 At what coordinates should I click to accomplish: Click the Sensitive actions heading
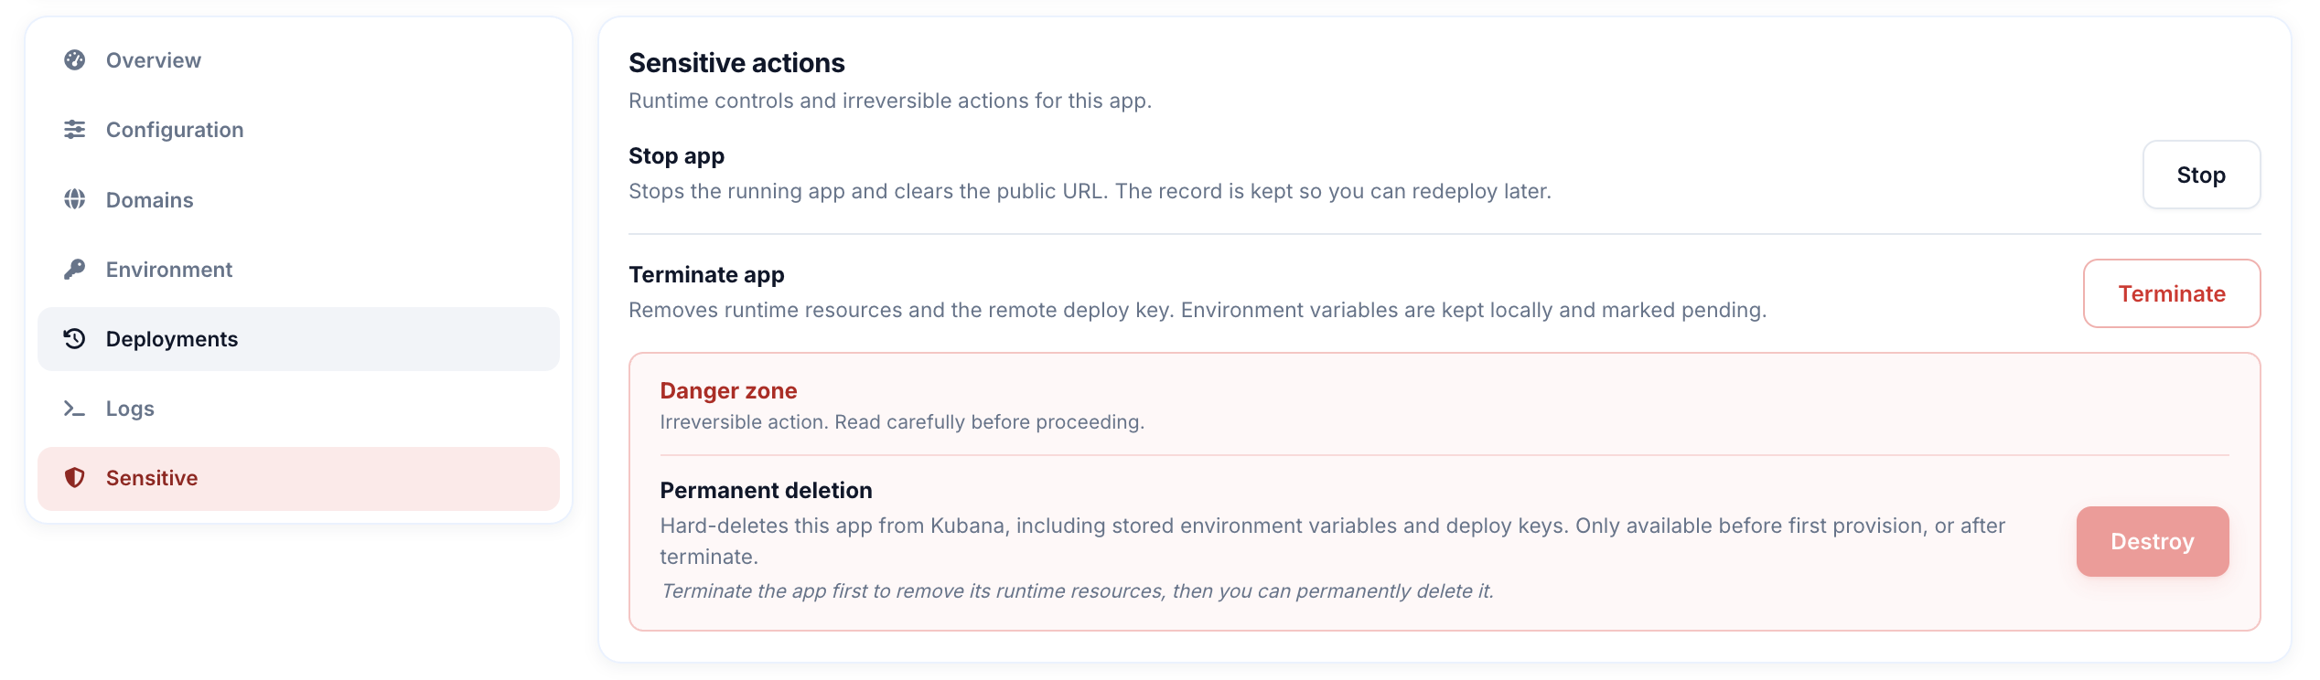tap(736, 63)
